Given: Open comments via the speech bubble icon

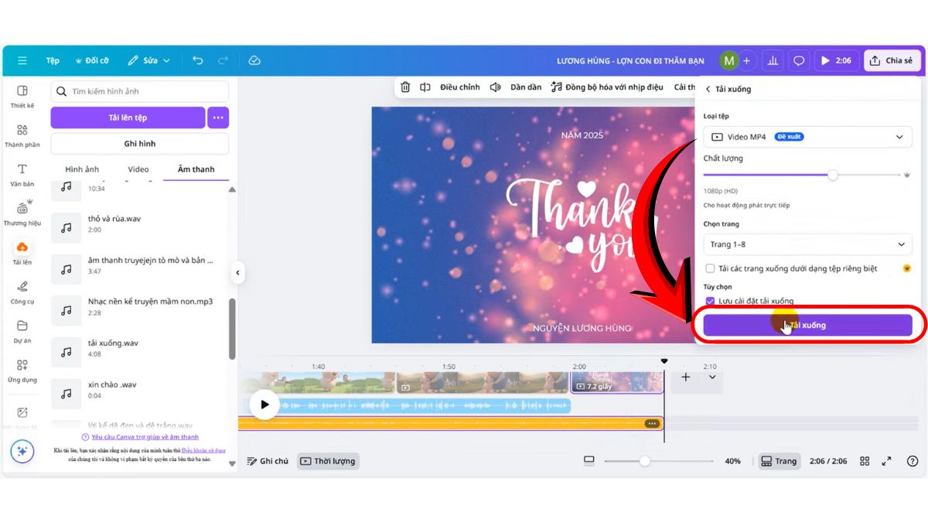Looking at the screenshot, I should (799, 60).
